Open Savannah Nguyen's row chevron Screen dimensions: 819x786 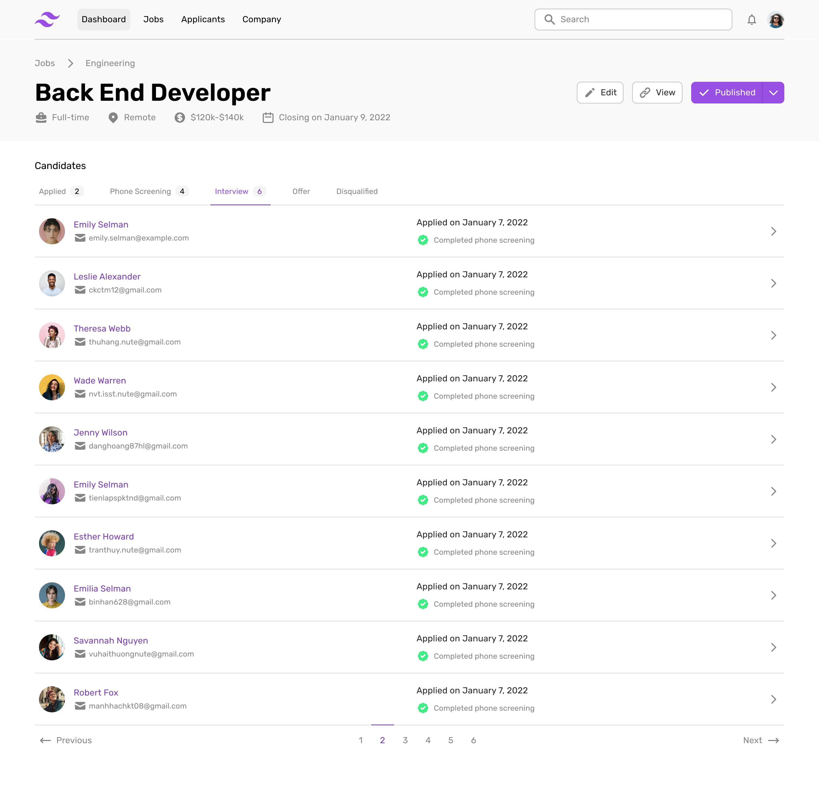[773, 647]
